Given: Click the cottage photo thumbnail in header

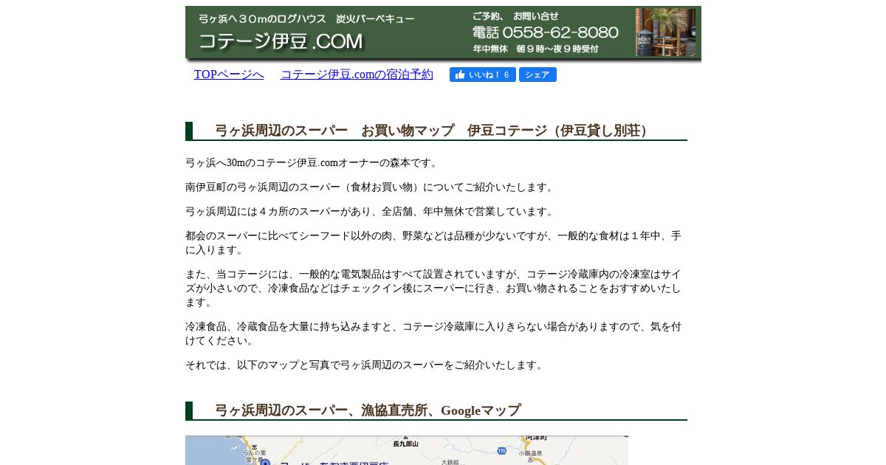Looking at the screenshot, I should pos(665,32).
